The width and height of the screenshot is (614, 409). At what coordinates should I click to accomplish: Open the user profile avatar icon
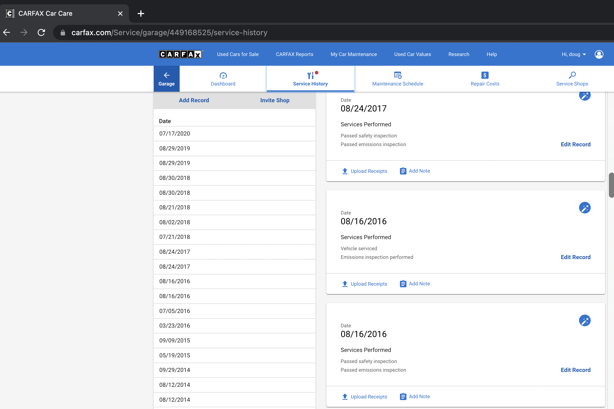[599, 54]
